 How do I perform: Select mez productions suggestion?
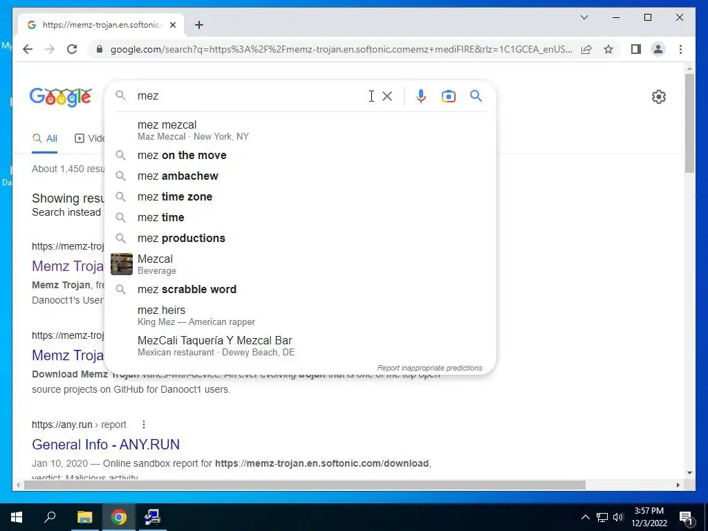click(300, 239)
